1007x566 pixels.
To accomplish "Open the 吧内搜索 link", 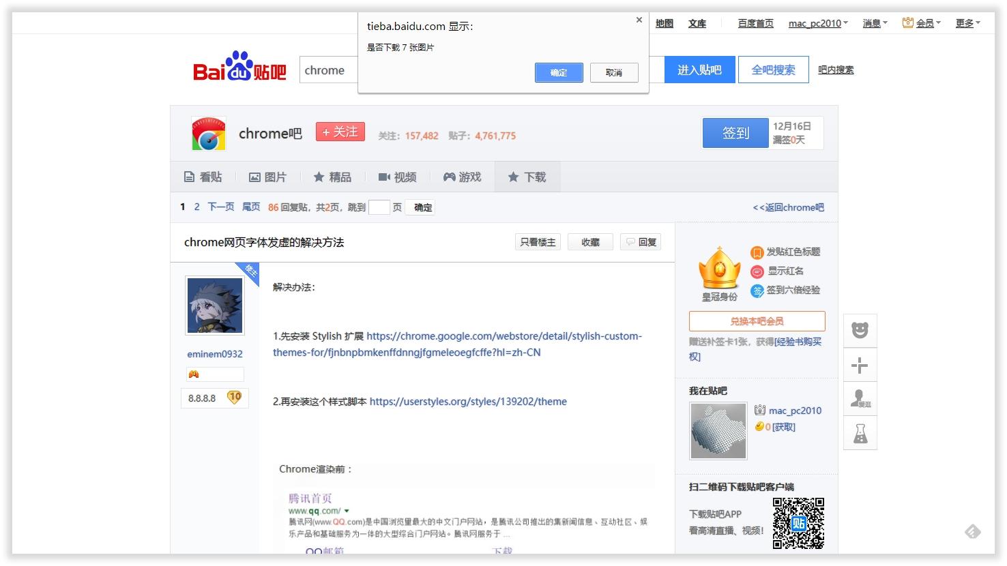I will (x=836, y=70).
